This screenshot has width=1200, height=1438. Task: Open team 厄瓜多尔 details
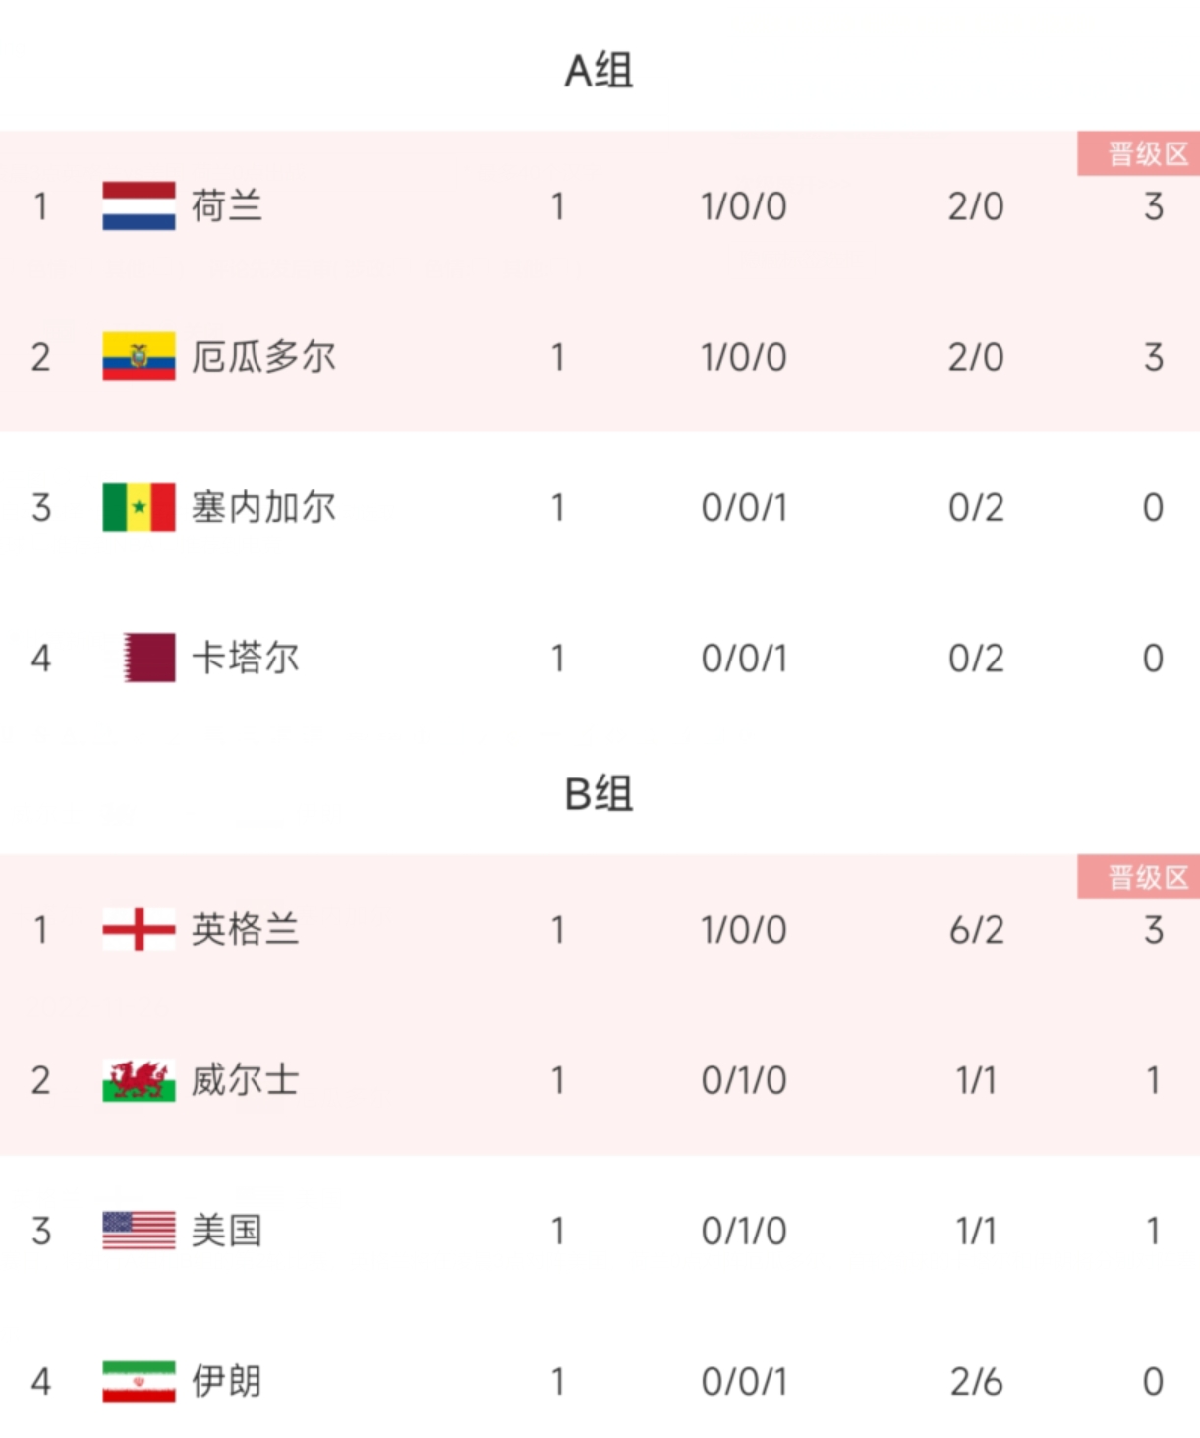click(x=263, y=357)
